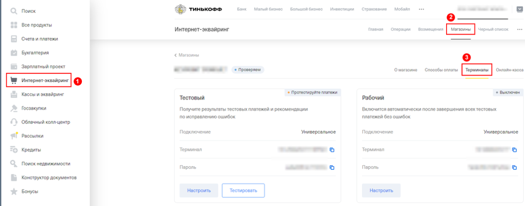Click the Счета и платежи calculator icon
This screenshot has width=525, height=206.
[x=14, y=39]
